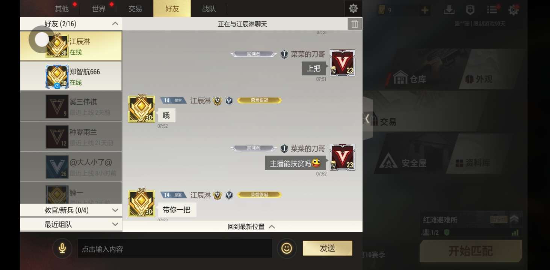Select offline friend @大人小了@
Viewport: 550px width, 270px height.
pyautogui.click(x=71, y=167)
